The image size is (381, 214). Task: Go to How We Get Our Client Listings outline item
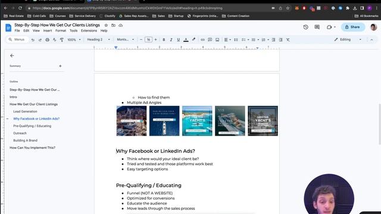click(x=33, y=105)
